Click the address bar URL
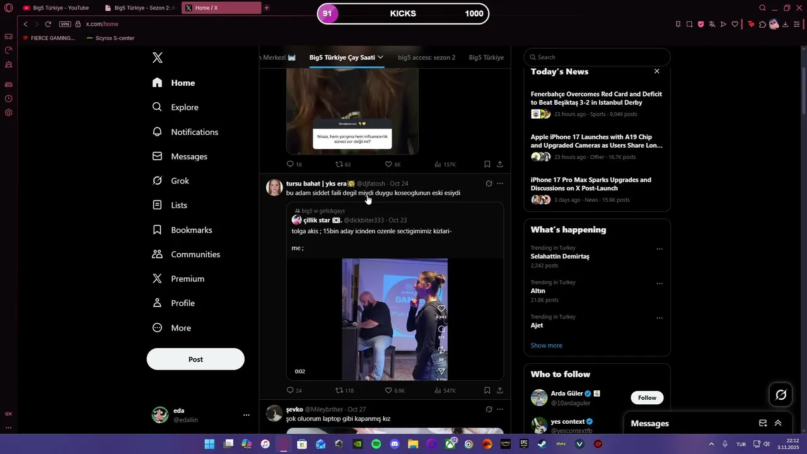 [102, 24]
